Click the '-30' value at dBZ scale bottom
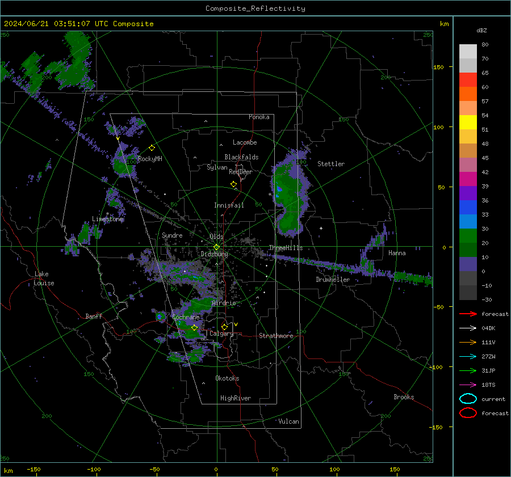The image size is (511, 477). point(487,299)
